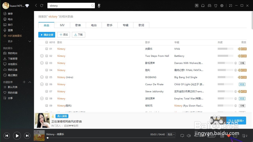The height and width of the screenshot is (142, 253).
Task: Click the 添加 add button
Action: click(64, 35)
